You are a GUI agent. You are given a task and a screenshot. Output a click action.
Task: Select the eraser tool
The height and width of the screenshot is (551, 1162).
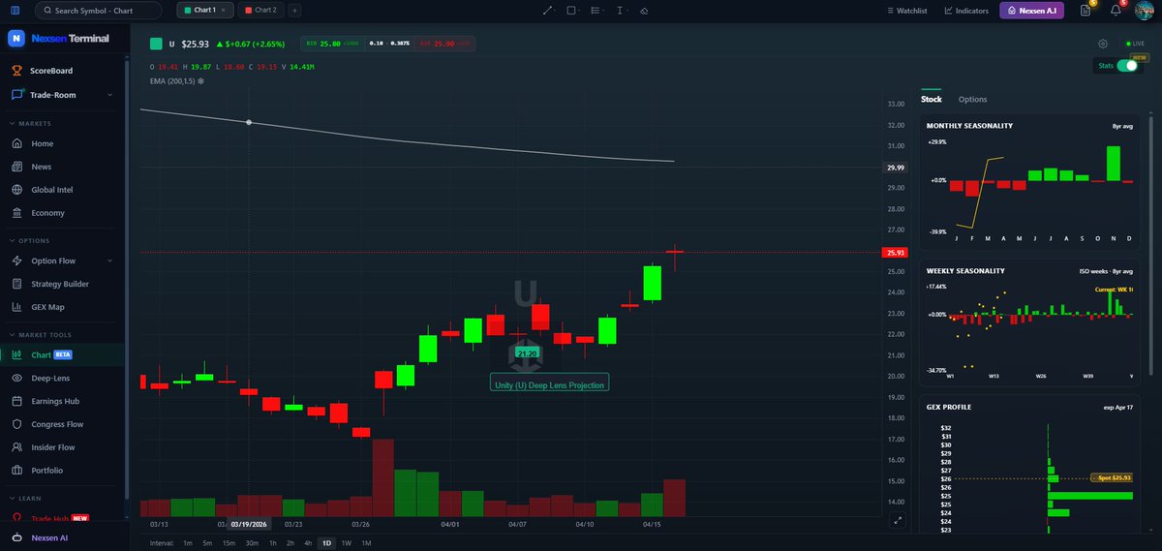[644, 11]
